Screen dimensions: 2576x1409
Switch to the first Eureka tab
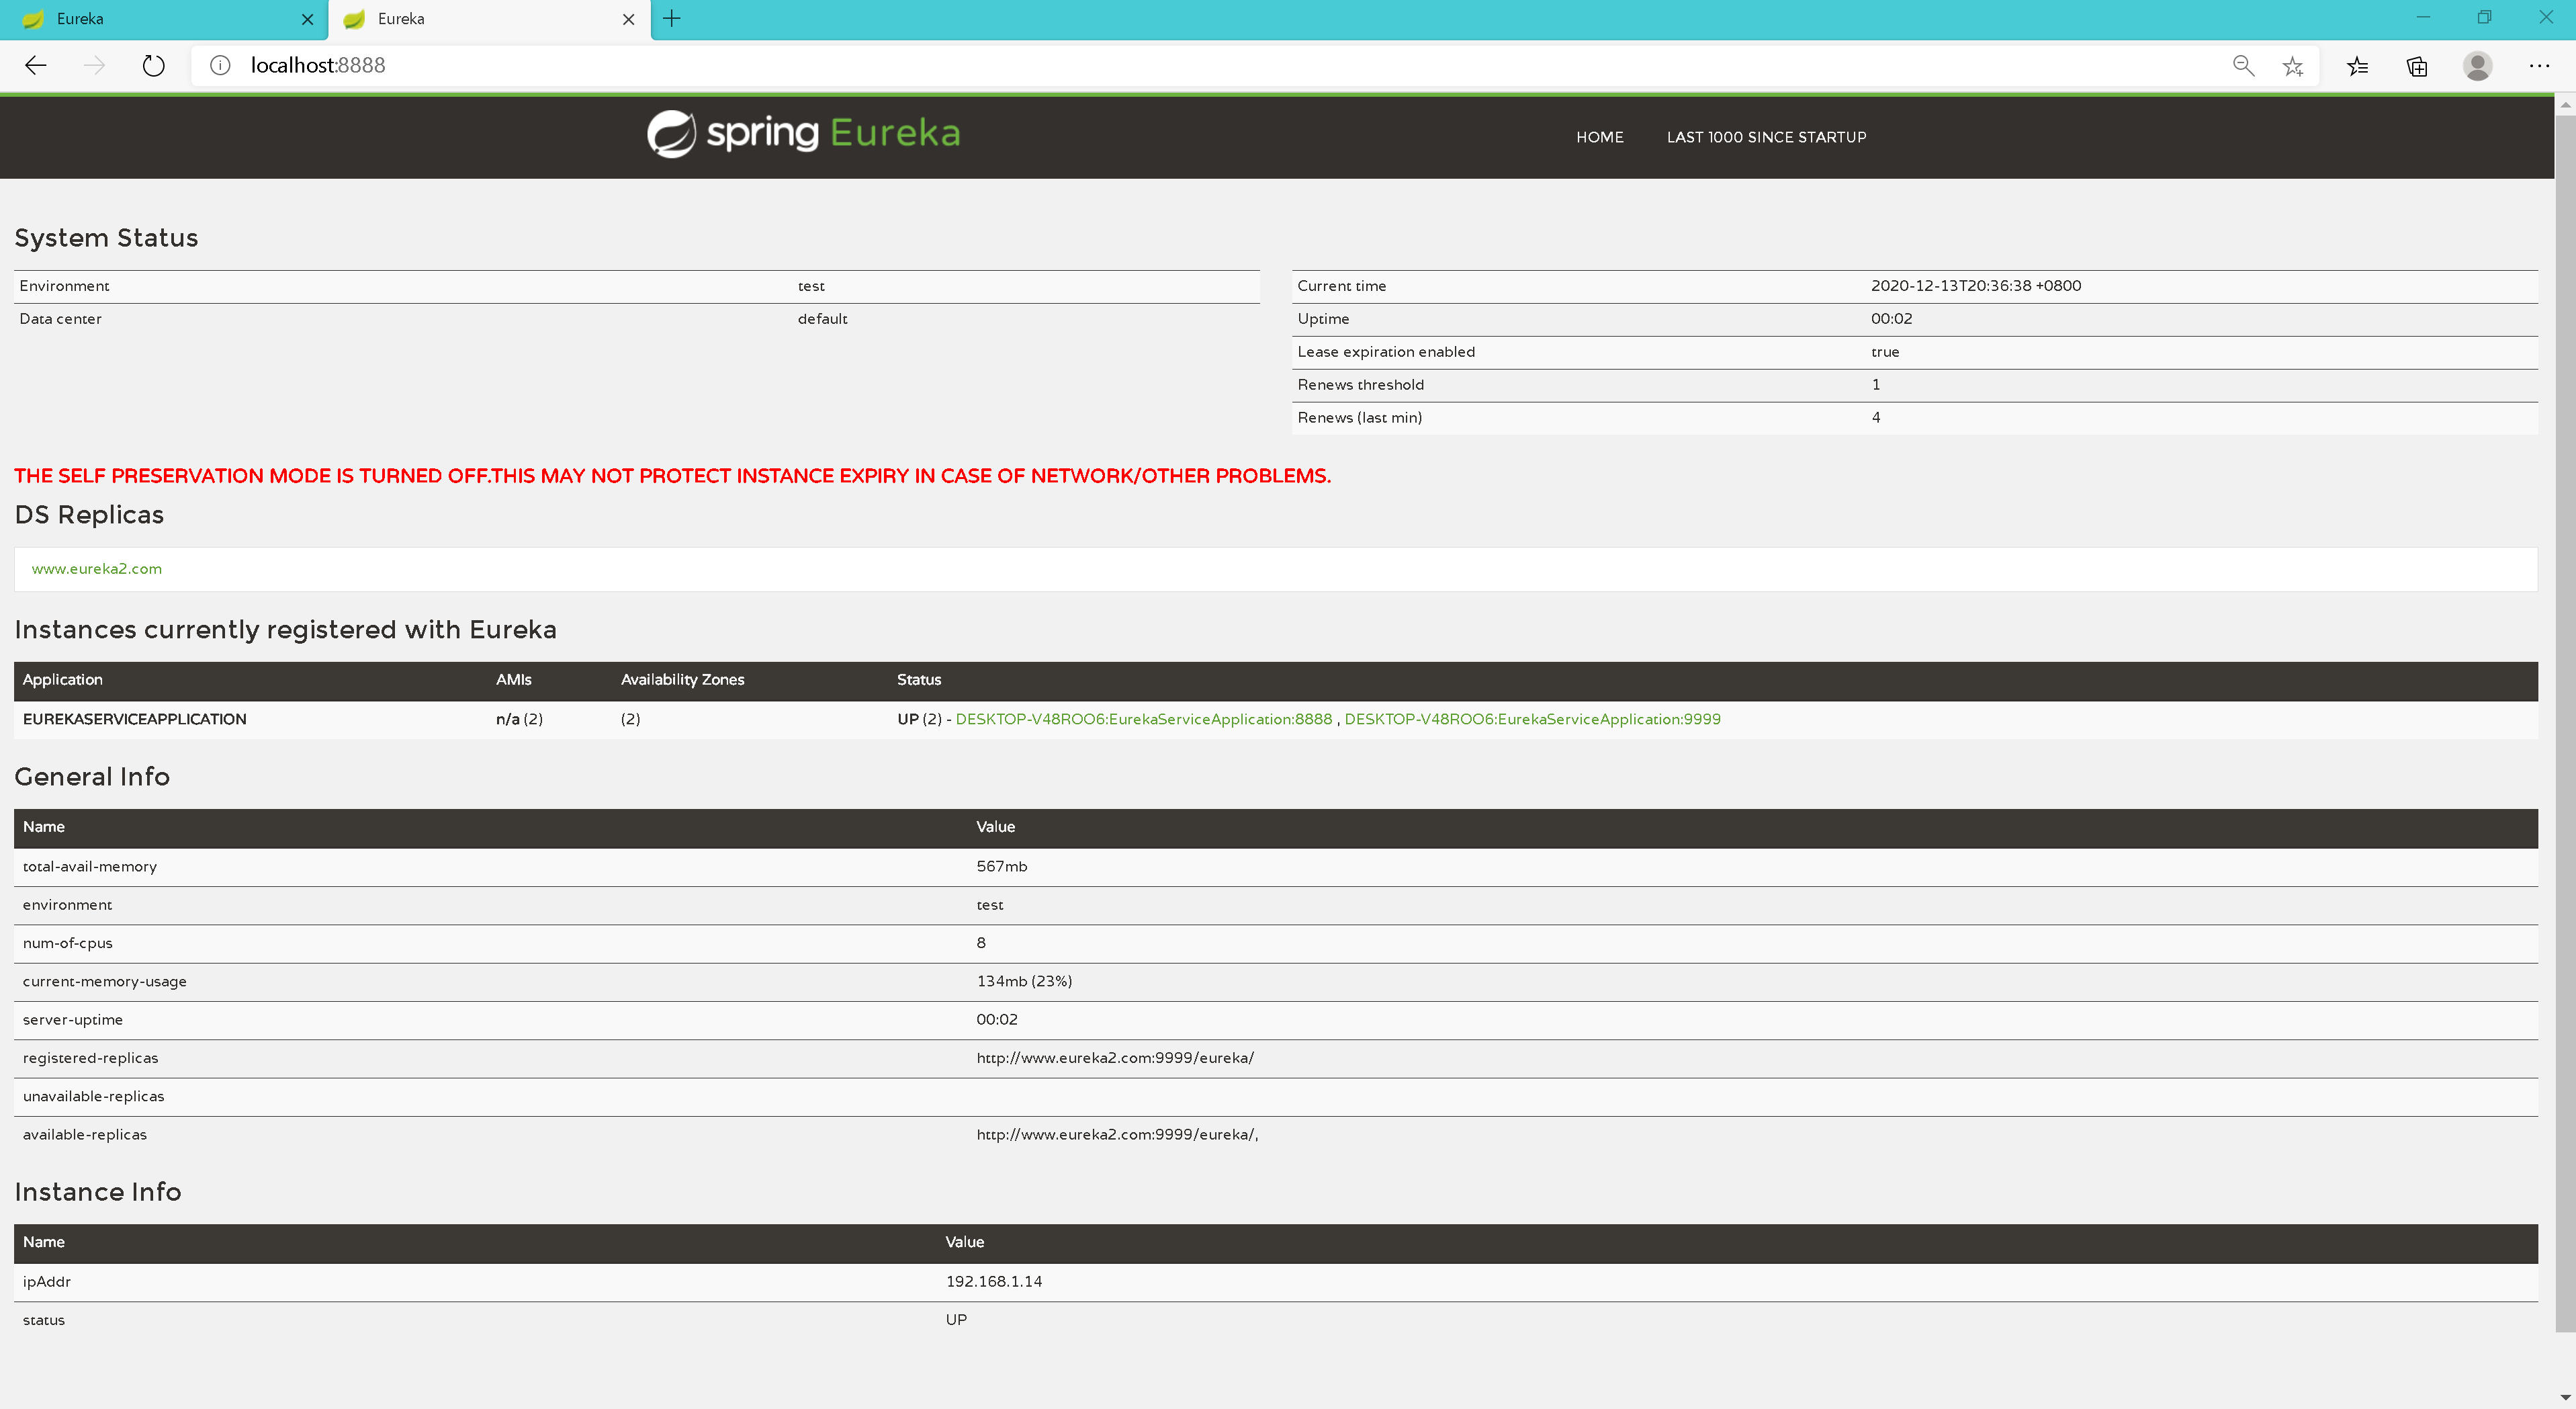(163, 19)
